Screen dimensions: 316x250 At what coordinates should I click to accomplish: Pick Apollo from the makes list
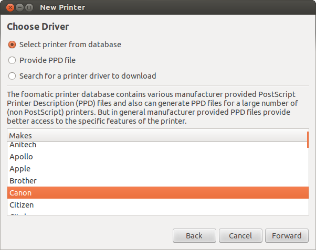click(22, 157)
